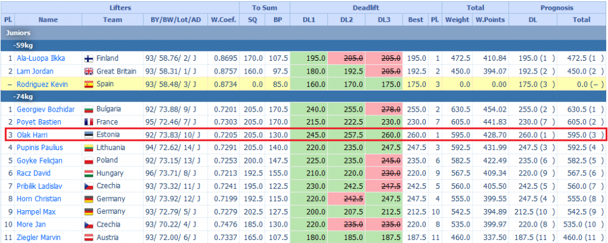The width and height of the screenshot is (608, 243).
Task: Sort by the Name column header
Action: click(x=47, y=19)
